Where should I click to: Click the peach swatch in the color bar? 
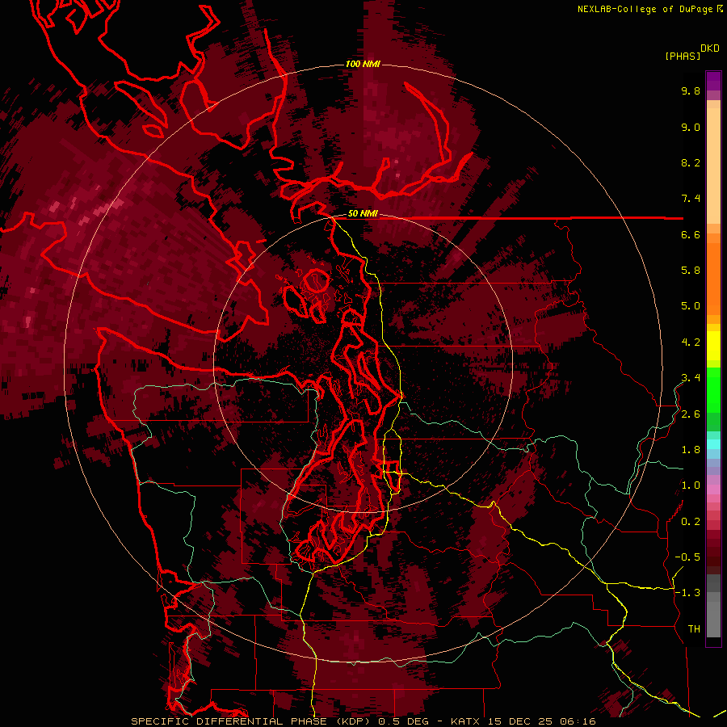pyautogui.click(x=713, y=167)
